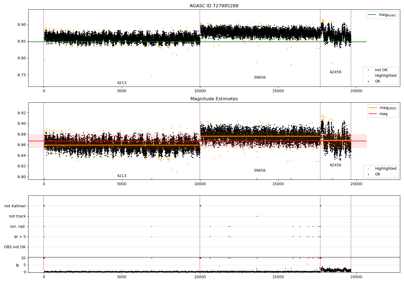
Task: Click the '42456' obsid label in top plot
Action: click(x=335, y=72)
